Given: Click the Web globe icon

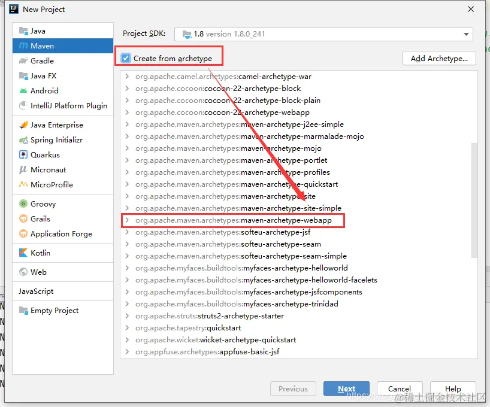Looking at the screenshot, I should [23, 272].
